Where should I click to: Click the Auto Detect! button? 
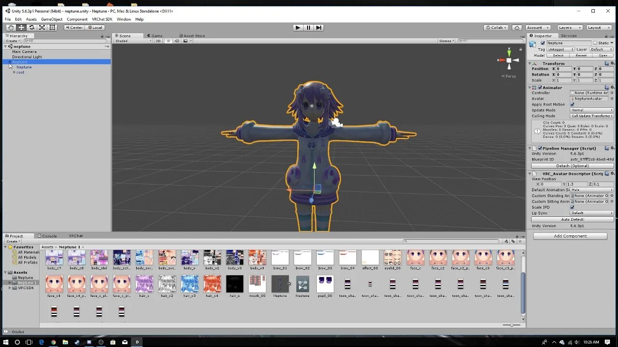click(572, 219)
